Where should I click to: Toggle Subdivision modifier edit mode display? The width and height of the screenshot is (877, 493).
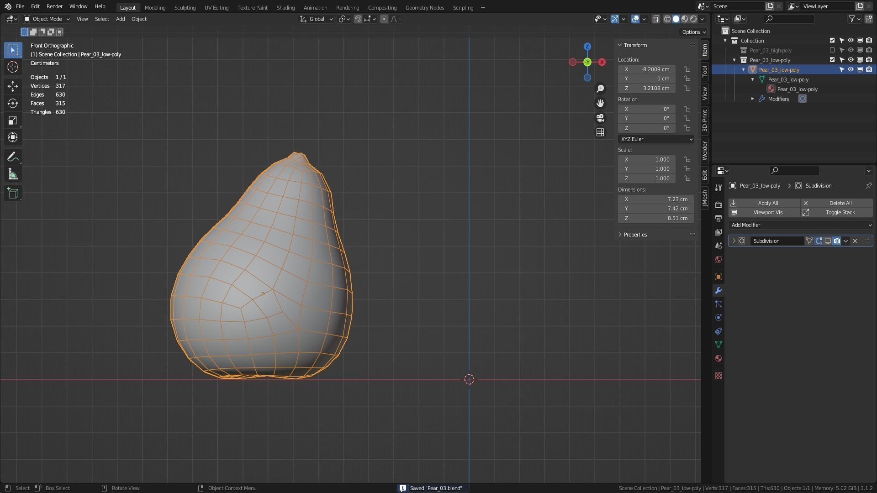[819, 241]
